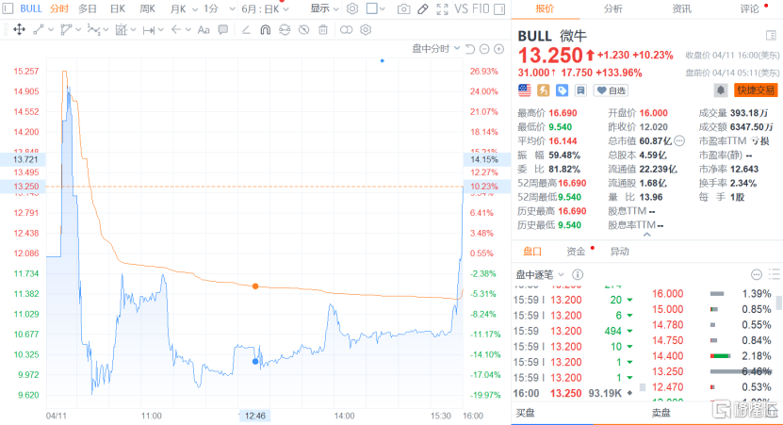Open the chart layout square dropdown
Viewport: 783px width, 425px height.
pyautogui.click(x=376, y=9)
